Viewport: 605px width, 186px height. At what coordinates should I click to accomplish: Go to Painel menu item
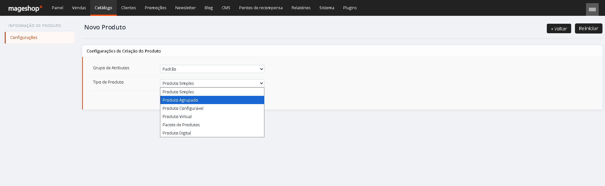[58, 8]
